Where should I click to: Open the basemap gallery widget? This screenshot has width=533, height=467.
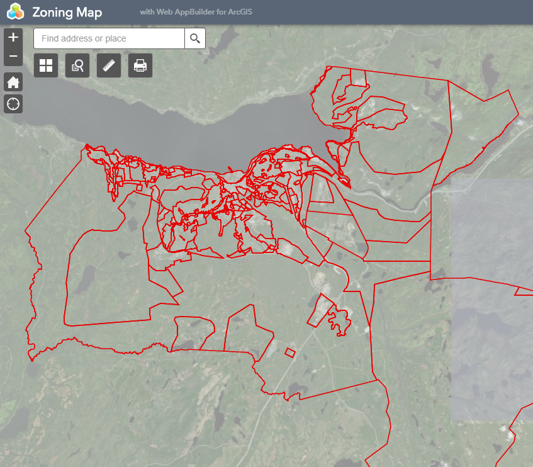coord(46,65)
